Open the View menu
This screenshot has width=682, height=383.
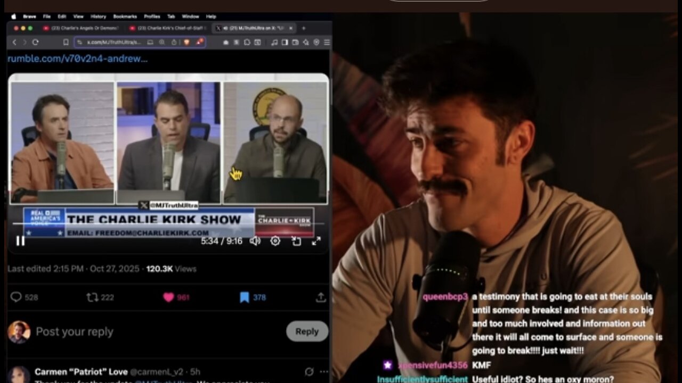[78, 16]
